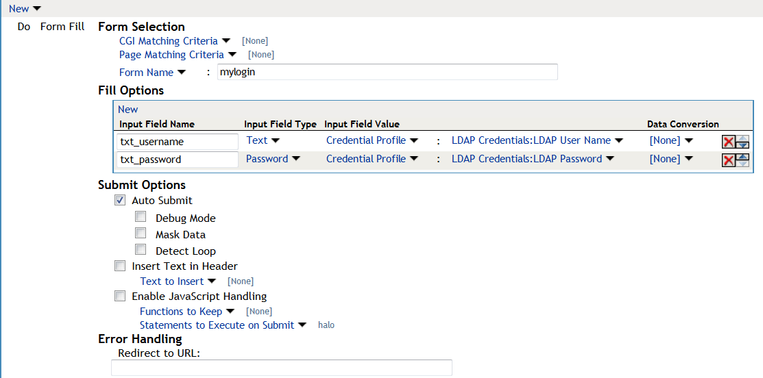Click New link in Fill Options table
This screenshot has height=378, width=763.
coord(128,110)
